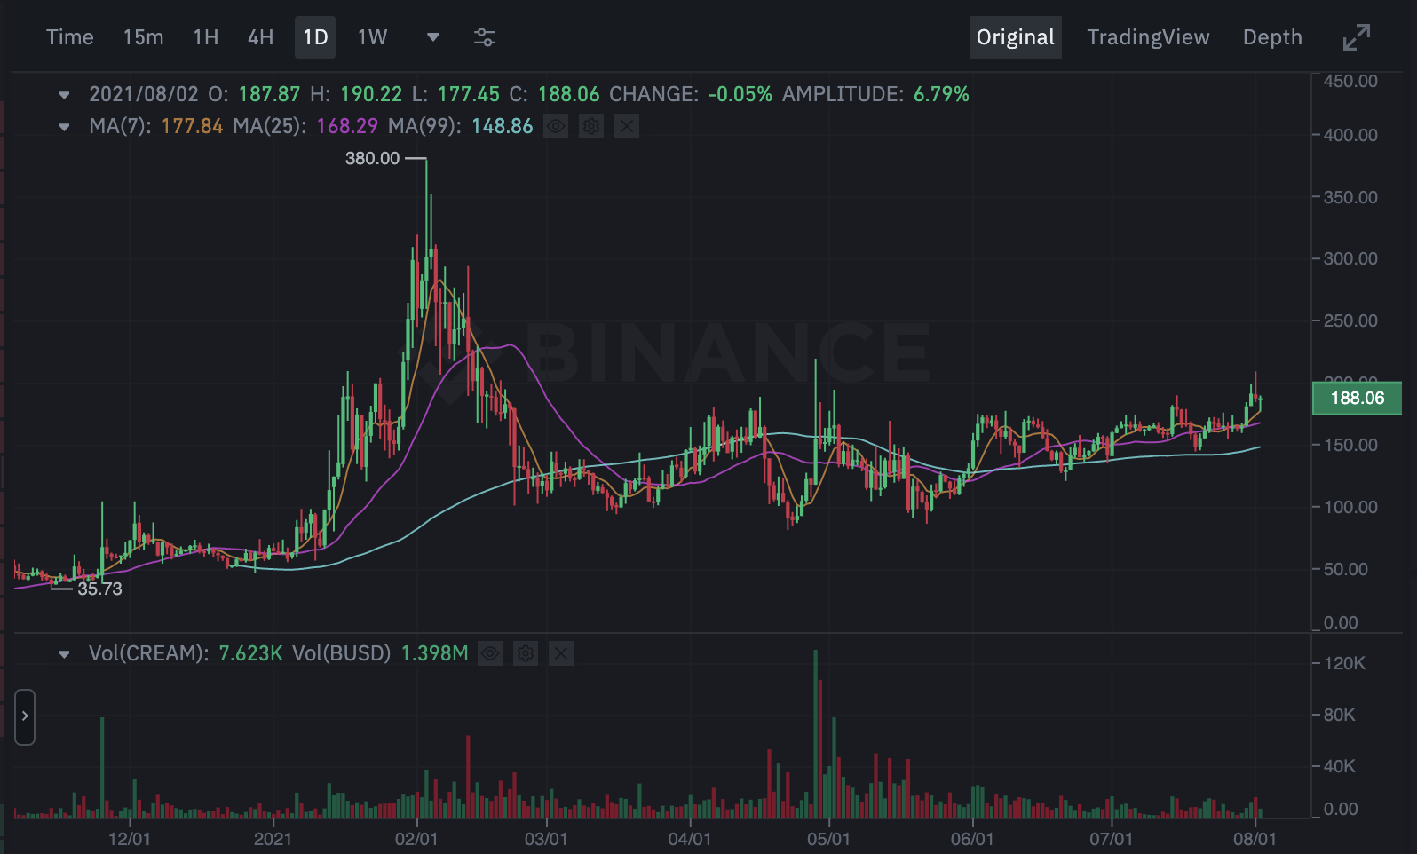Switch to 15m interval
The width and height of the screenshot is (1417, 854).
(x=143, y=37)
